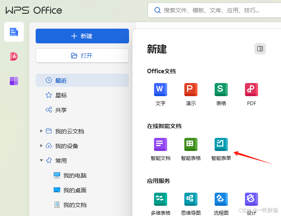281x216 pixels.
Task: Expand the 我的设备 tree node
Action: click(41, 146)
